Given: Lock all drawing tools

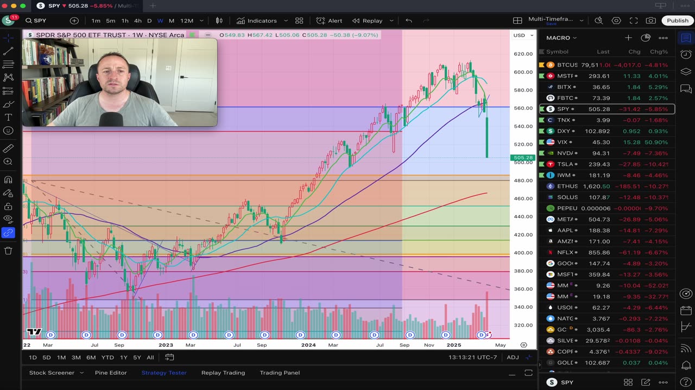Looking at the screenshot, I should pos(8,206).
